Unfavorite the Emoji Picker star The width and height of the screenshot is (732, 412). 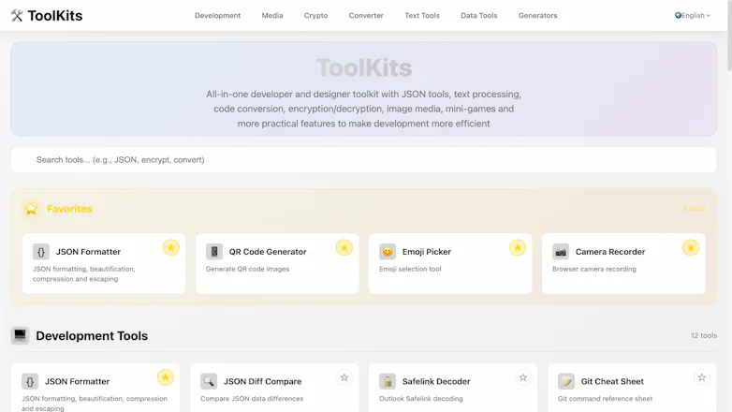click(x=518, y=247)
